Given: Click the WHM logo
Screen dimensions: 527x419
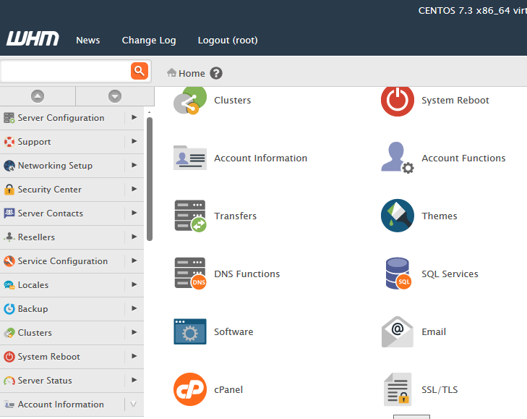Looking at the screenshot, I should (33, 38).
